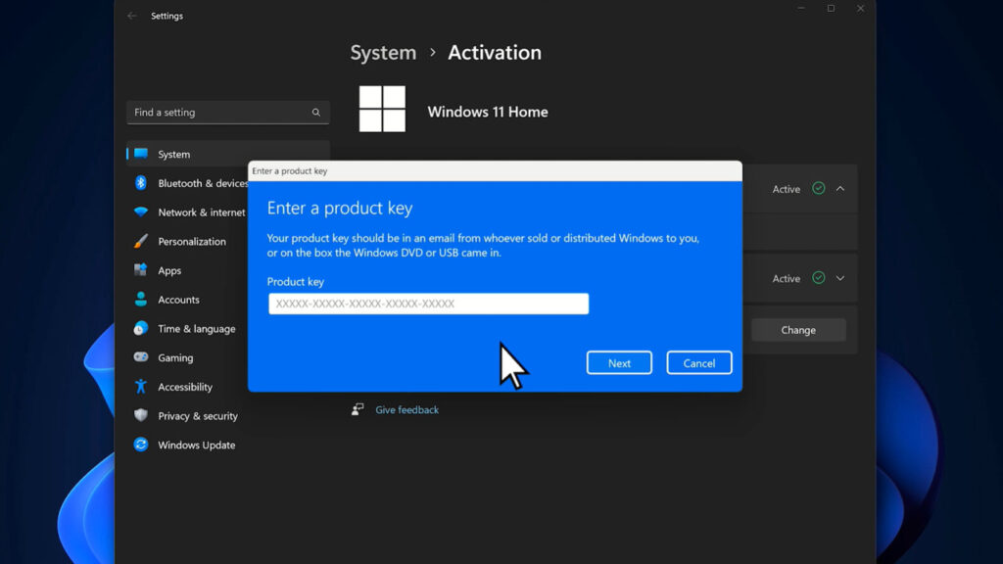1003x564 pixels.
Task: Collapse the first Active row chevron
Action: click(x=839, y=189)
